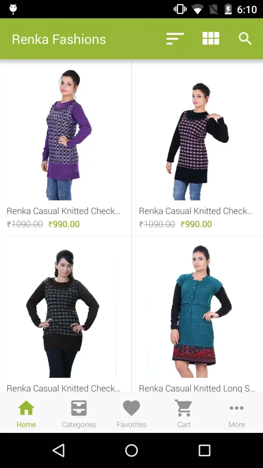This screenshot has height=468, width=263.
Task: Tap struck-through ₹1090.00 price of first item
Action: coord(25,224)
